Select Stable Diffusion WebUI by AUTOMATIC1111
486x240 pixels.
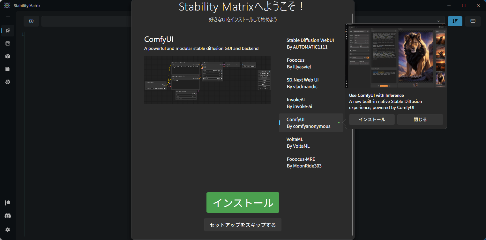(310, 43)
